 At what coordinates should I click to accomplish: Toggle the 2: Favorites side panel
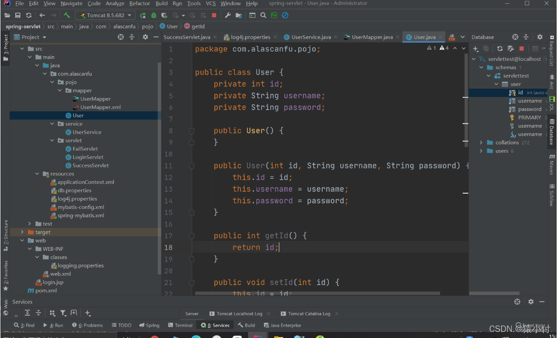pos(6,276)
